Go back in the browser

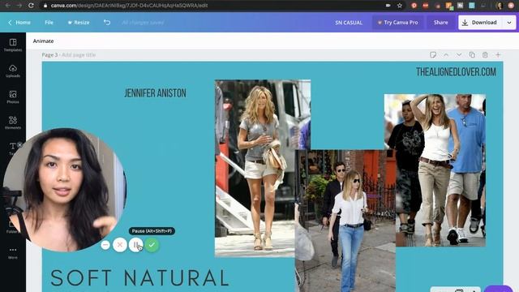click(7, 6)
